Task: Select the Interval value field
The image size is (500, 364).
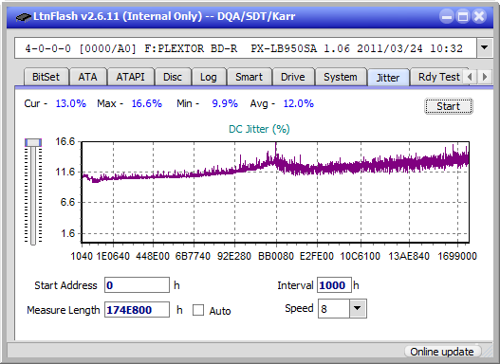Action: [x=334, y=285]
